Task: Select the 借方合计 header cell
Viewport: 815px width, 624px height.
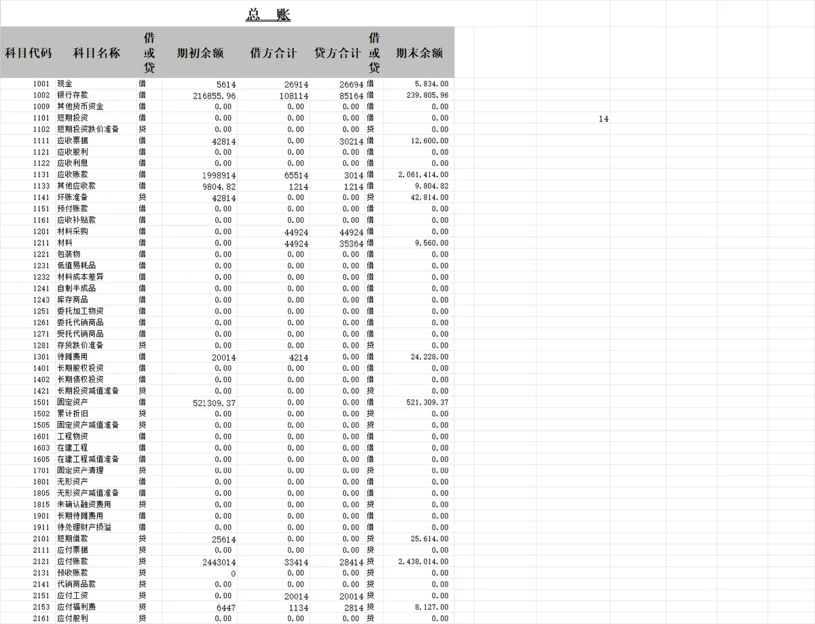Action: pyautogui.click(x=274, y=52)
